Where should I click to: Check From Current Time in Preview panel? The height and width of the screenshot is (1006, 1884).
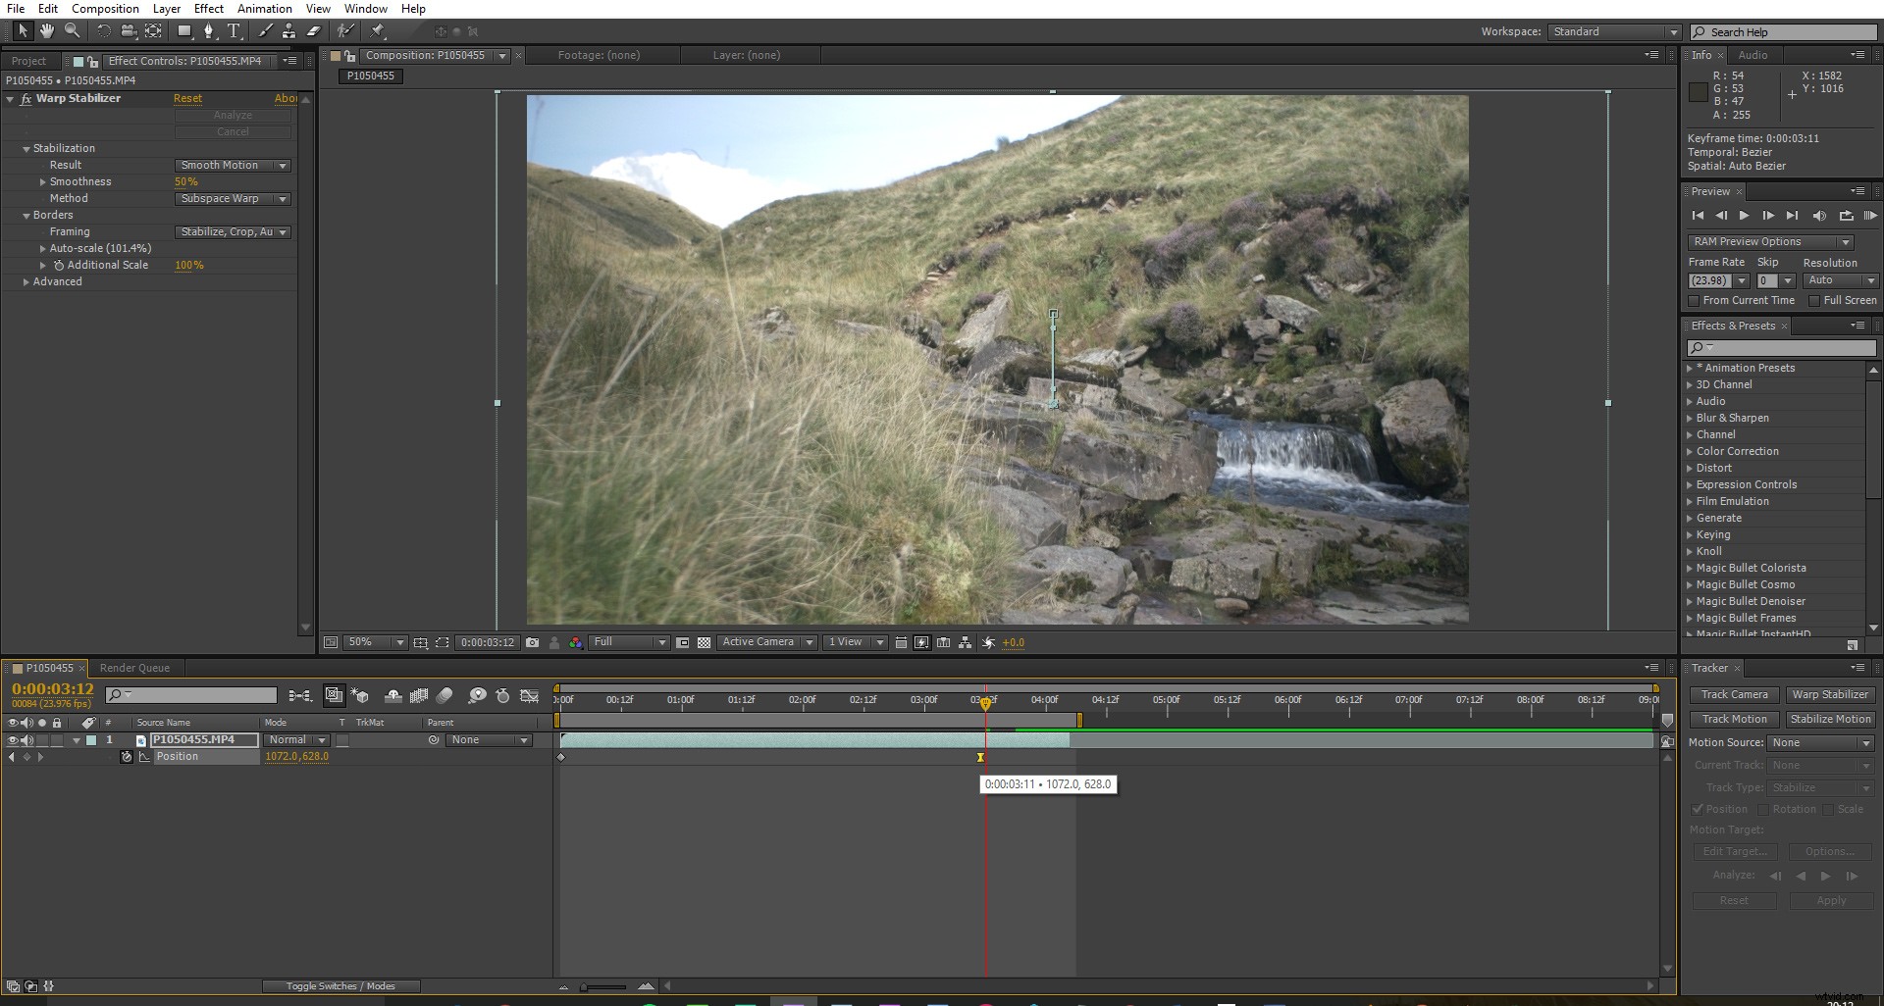(1695, 301)
